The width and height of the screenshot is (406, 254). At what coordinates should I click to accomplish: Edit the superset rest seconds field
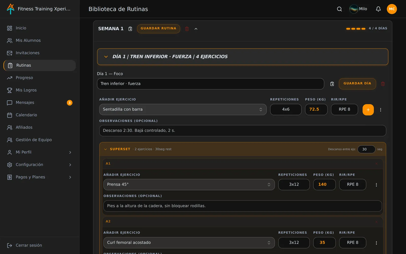point(366,149)
